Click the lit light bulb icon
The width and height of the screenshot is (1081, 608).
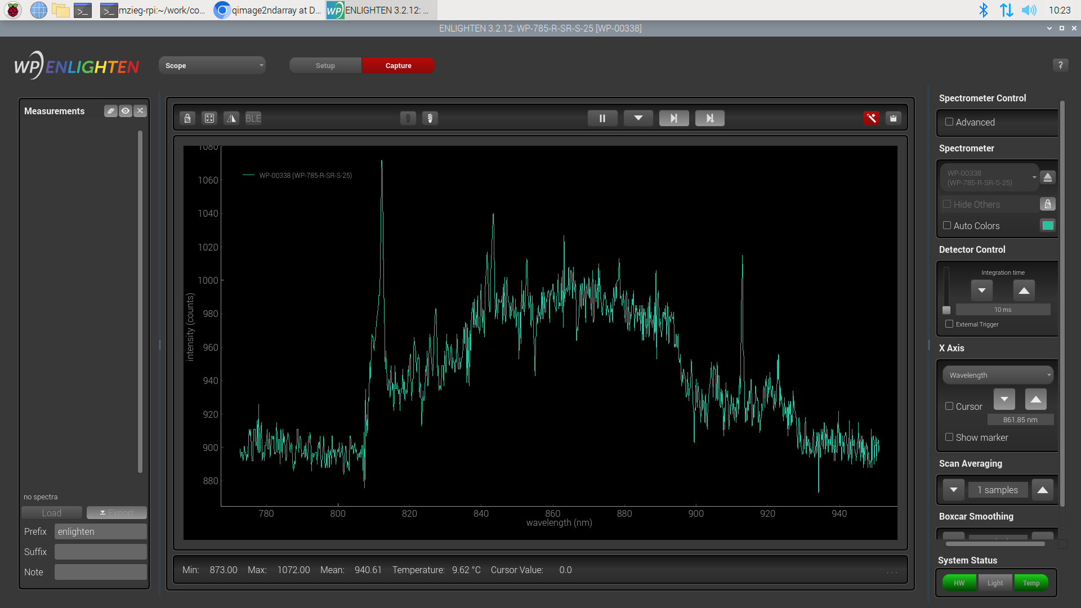(430, 118)
